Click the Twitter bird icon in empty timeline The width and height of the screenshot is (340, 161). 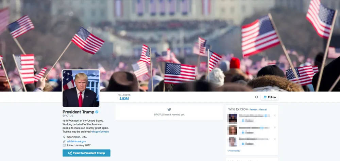(169, 109)
